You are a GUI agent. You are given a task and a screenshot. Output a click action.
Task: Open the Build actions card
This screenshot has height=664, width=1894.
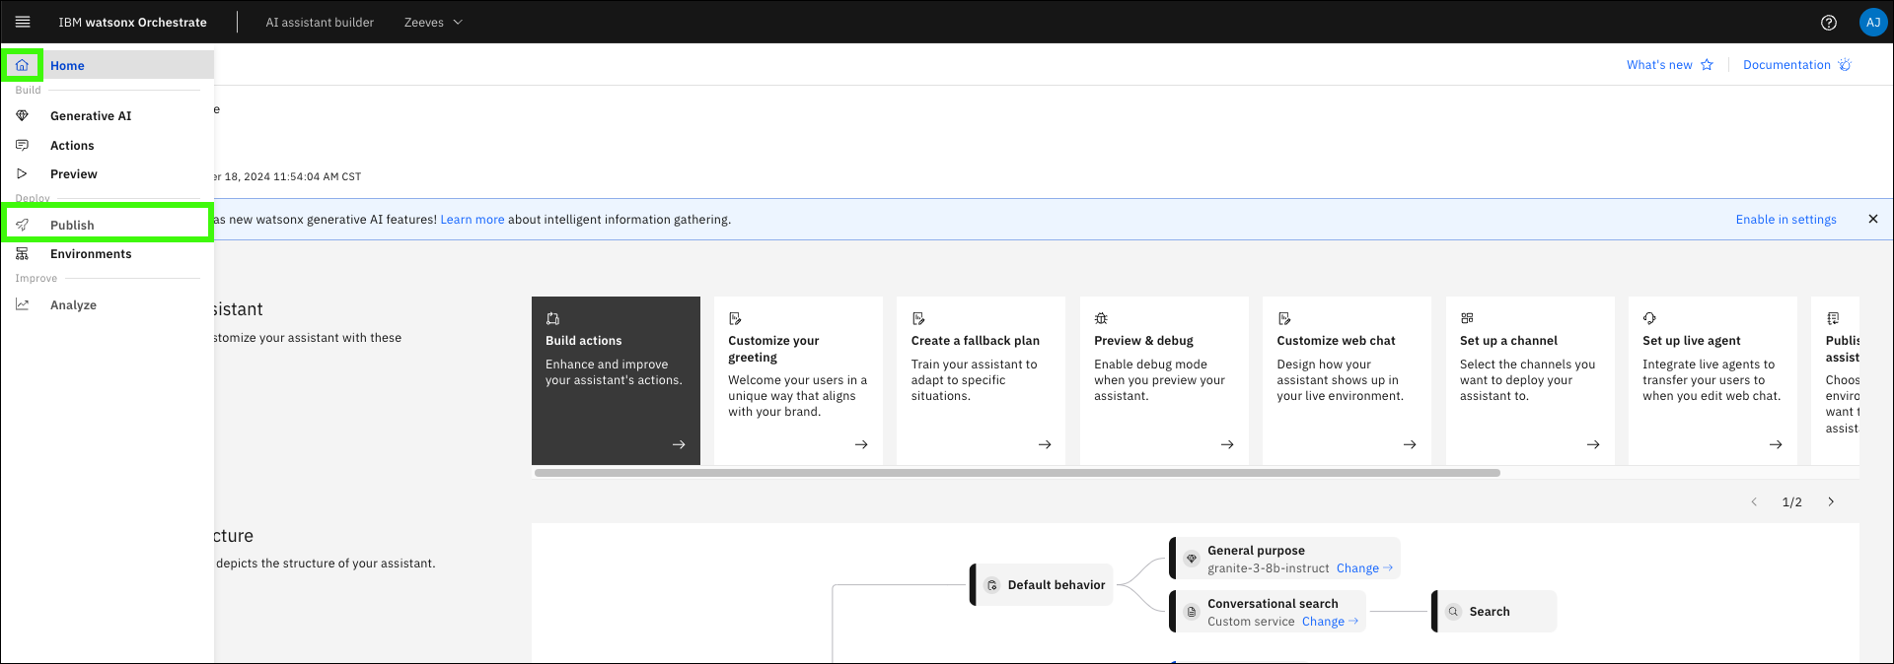pyautogui.click(x=616, y=380)
